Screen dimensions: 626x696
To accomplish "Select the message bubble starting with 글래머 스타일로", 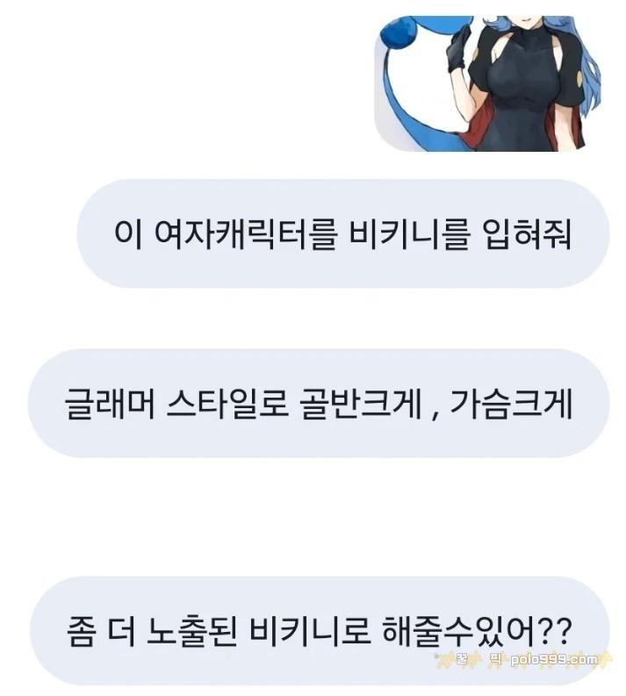I will pos(319,403).
